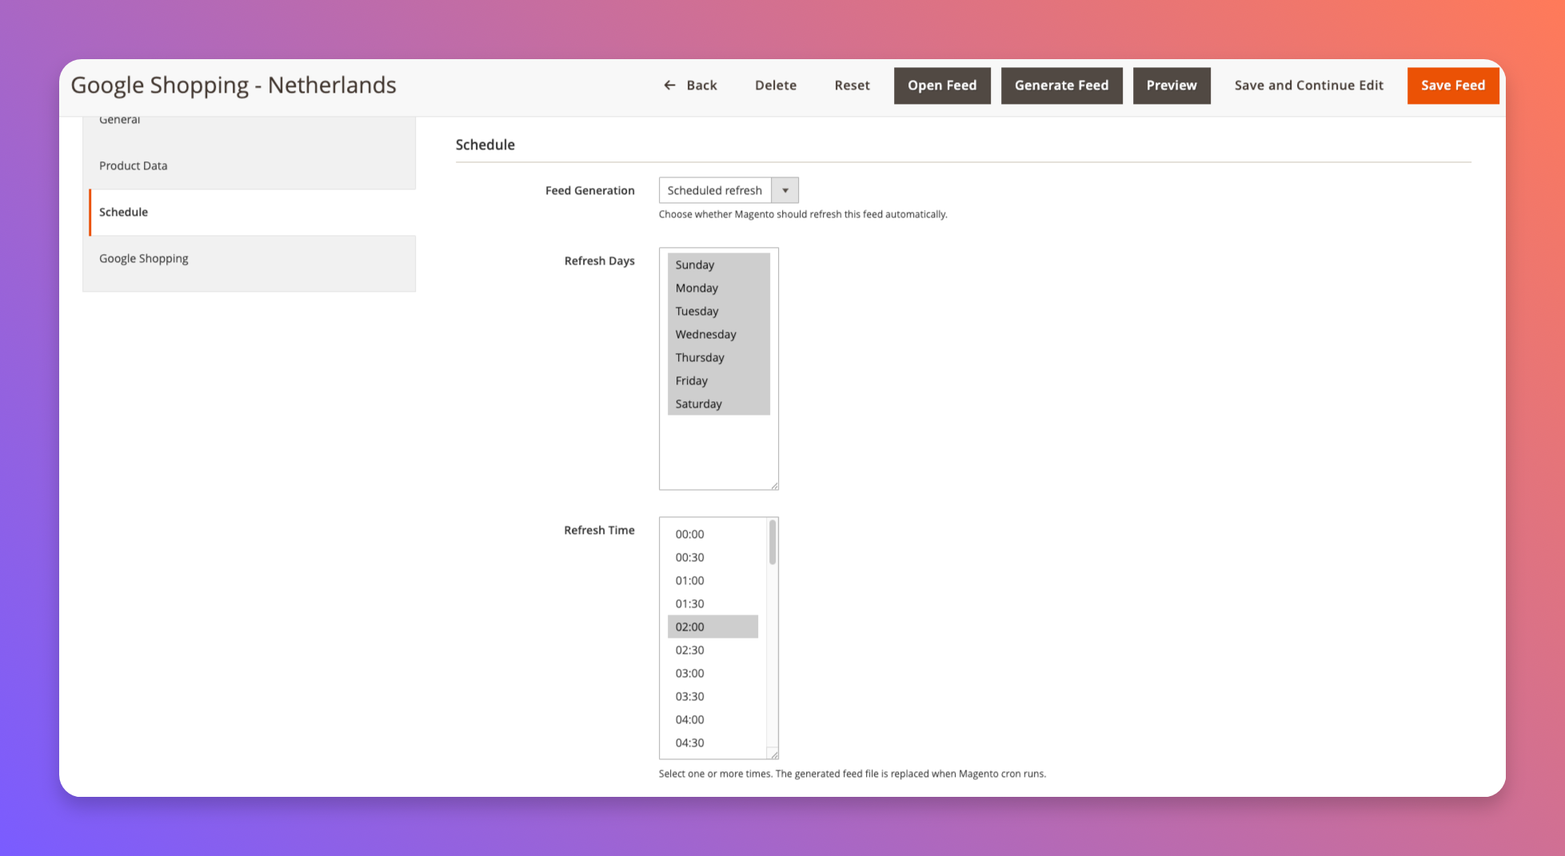Choose 00:30 in Refresh Time list

coord(713,557)
